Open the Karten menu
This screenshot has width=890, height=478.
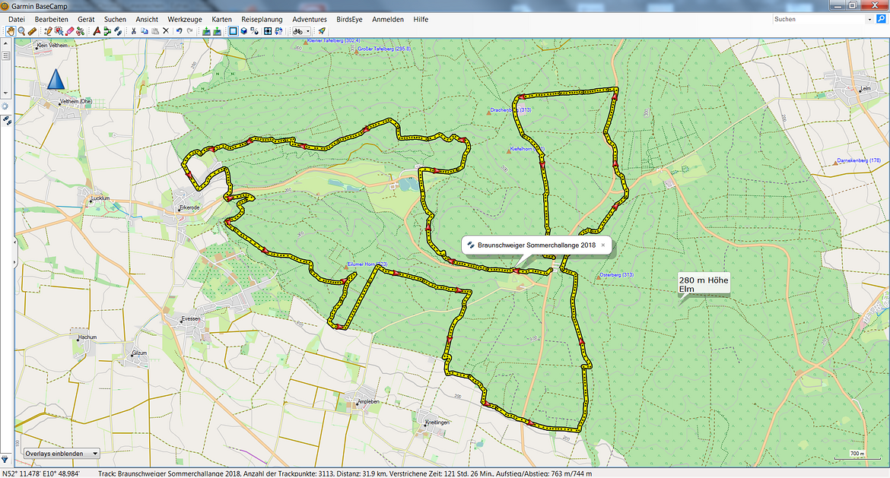pyautogui.click(x=222, y=19)
